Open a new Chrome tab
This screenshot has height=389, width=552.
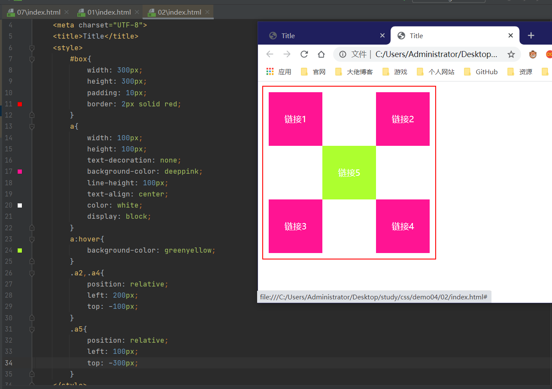[x=531, y=36]
